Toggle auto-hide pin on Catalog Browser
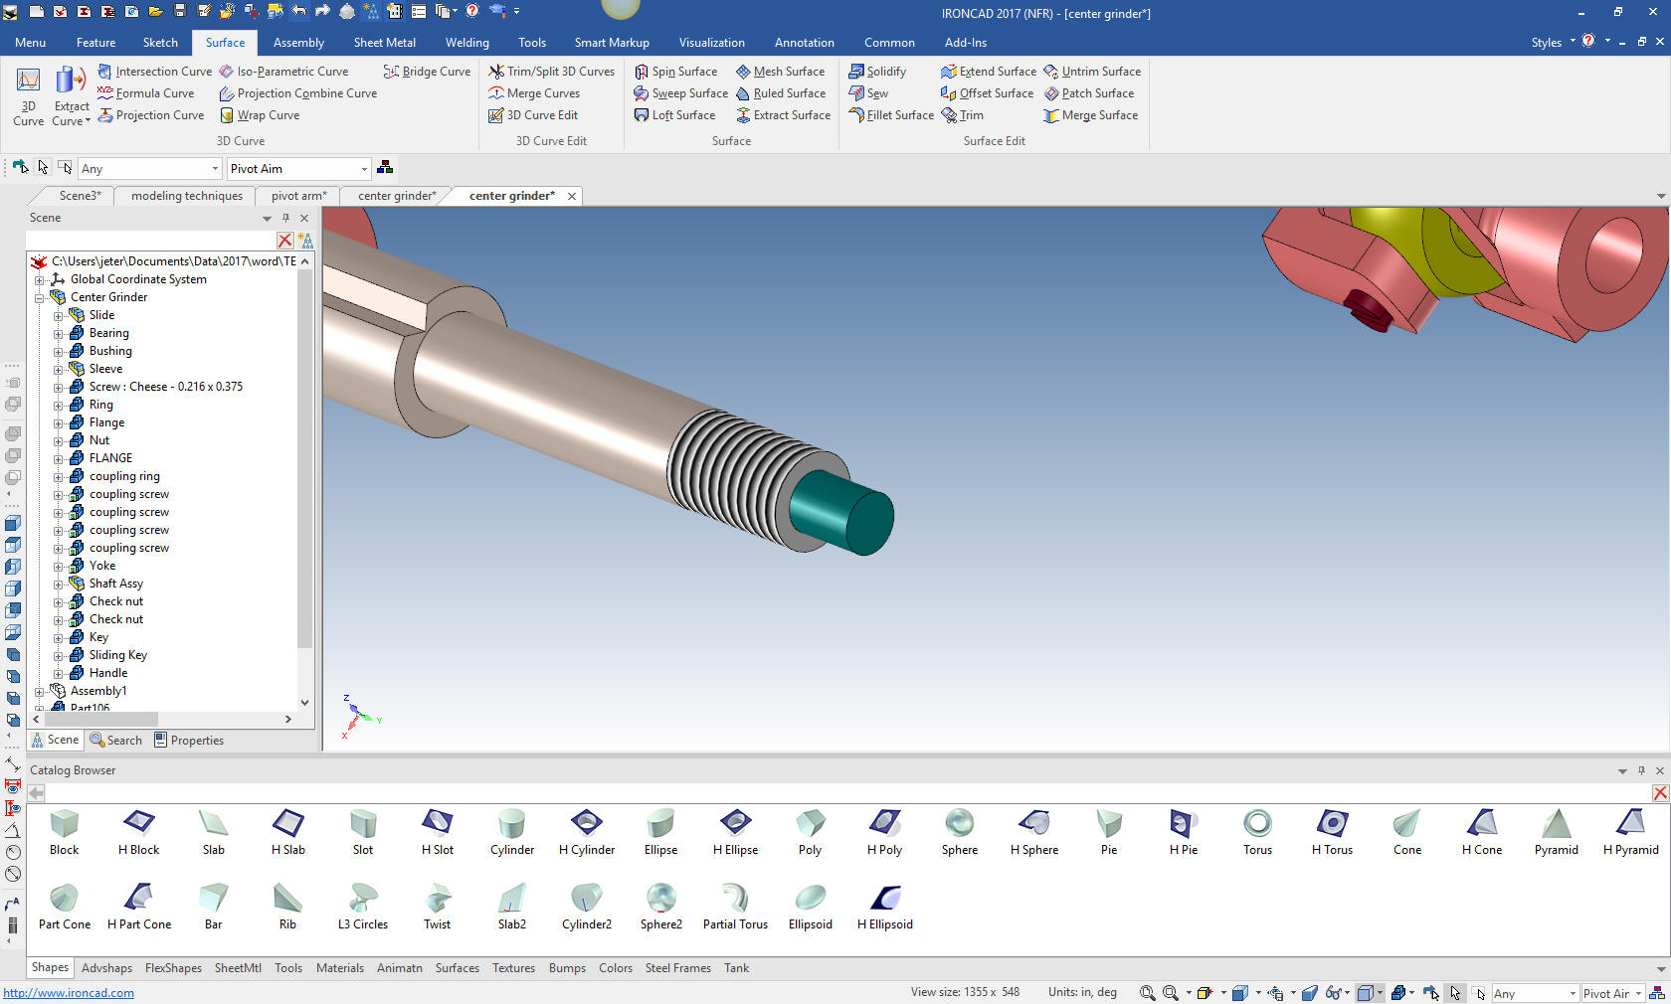Screen dimensions: 1671x1004 (x=1641, y=770)
